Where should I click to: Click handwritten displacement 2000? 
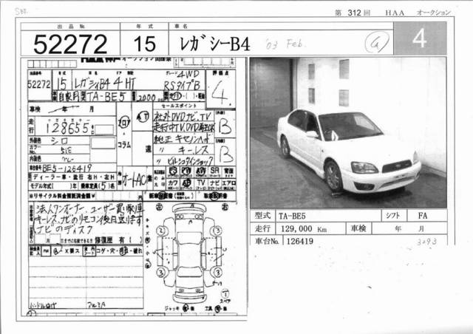(x=146, y=97)
